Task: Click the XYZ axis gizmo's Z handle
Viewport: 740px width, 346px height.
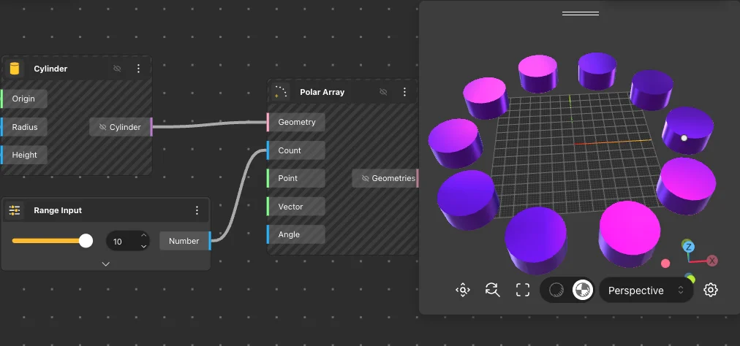Action: coord(689,247)
